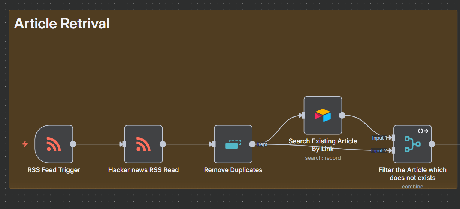Click the Article Retrival sticky note title
The height and width of the screenshot is (209, 460).
point(62,24)
